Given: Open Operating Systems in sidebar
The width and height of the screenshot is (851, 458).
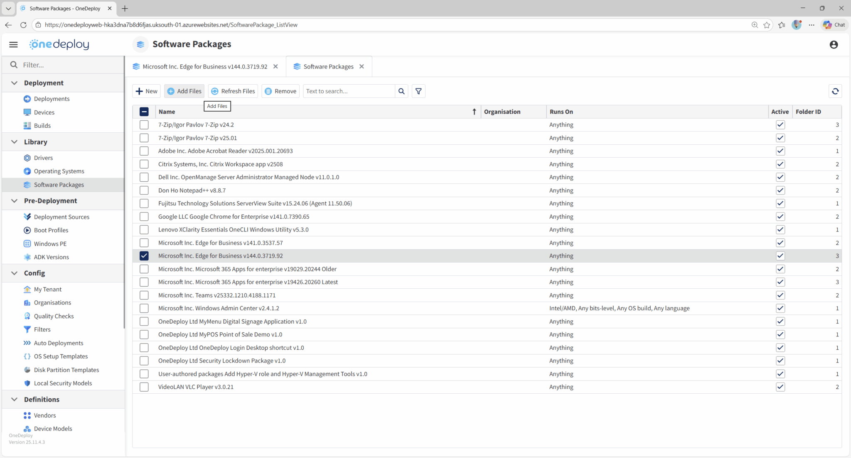Looking at the screenshot, I should (59, 171).
